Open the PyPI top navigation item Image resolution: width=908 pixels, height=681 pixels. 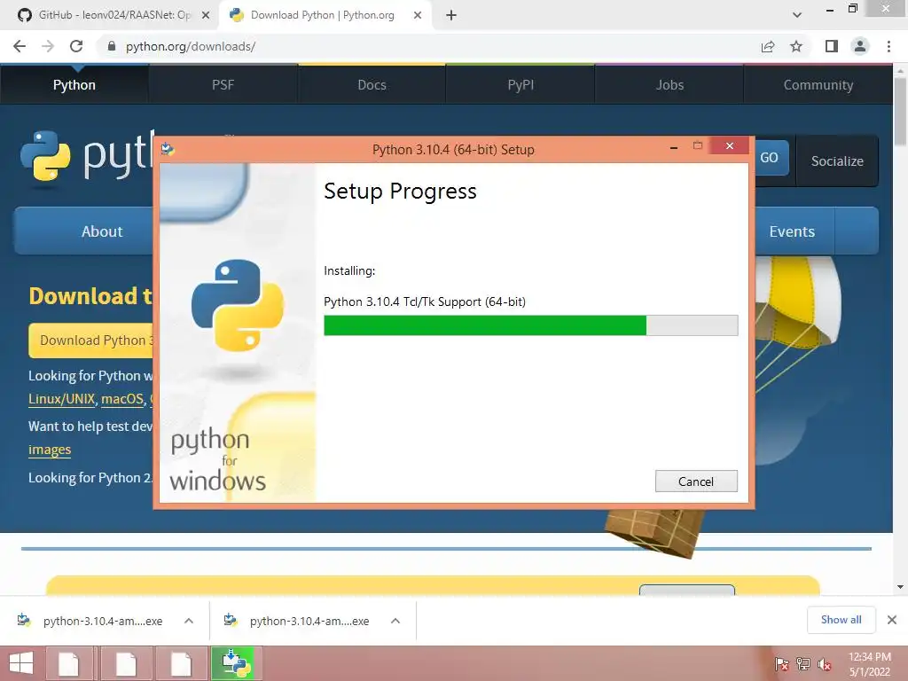pos(521,85)
